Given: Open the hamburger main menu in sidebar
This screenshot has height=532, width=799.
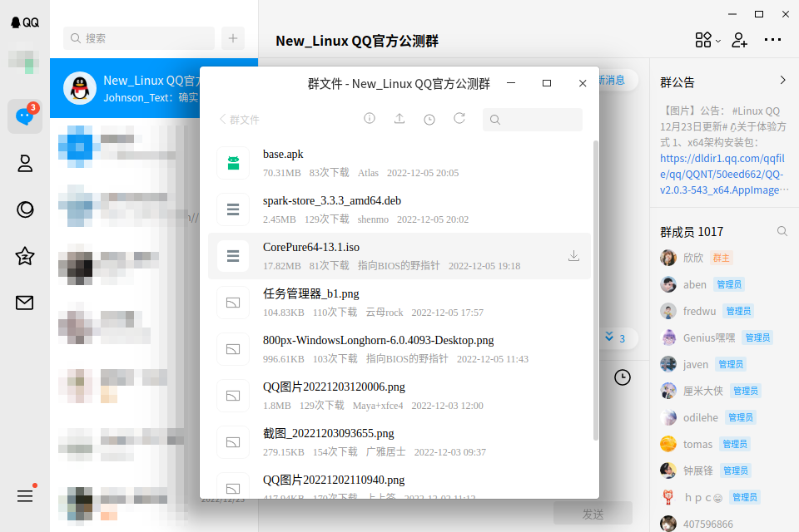Looking at the screenshot, I should (24, 496).
